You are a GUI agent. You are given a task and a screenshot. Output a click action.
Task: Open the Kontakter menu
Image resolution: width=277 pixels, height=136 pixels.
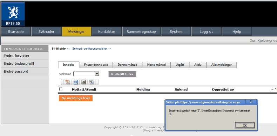tap(107, 32)
